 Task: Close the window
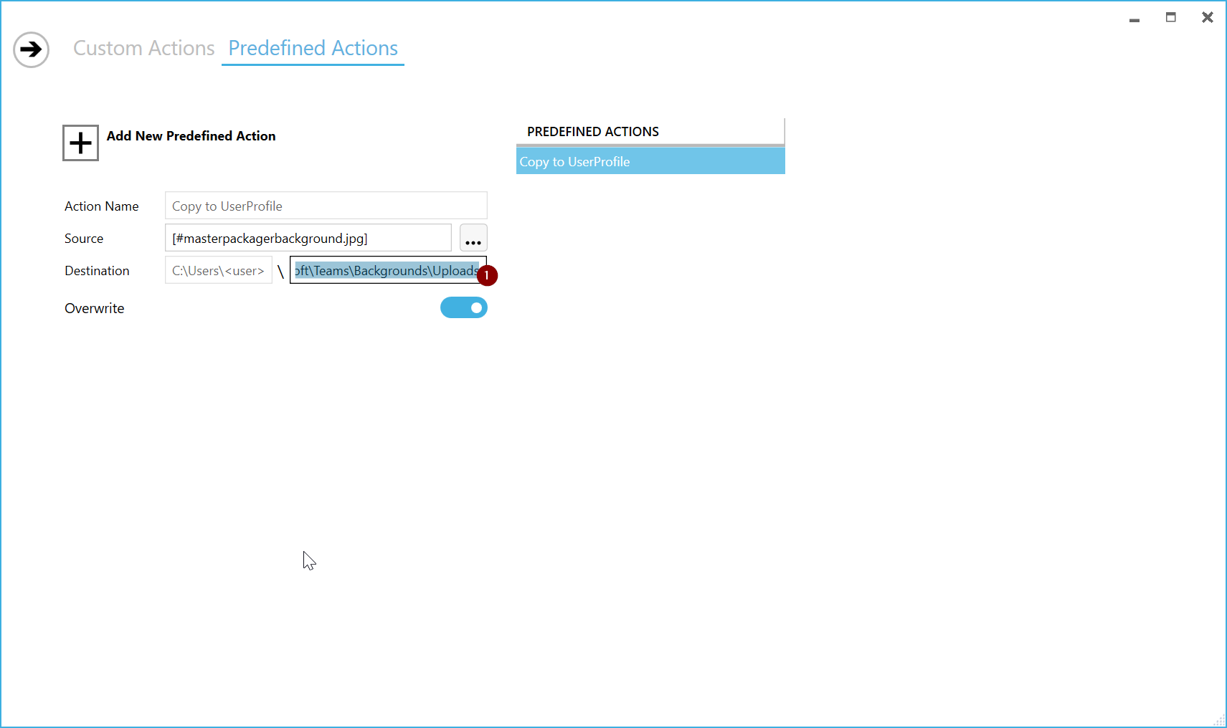click(1208, 18)
